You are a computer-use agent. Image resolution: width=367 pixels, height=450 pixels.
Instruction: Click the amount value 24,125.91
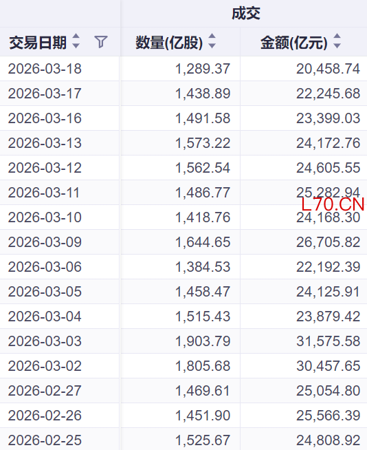pyautogui.click(x=328, y=292)
